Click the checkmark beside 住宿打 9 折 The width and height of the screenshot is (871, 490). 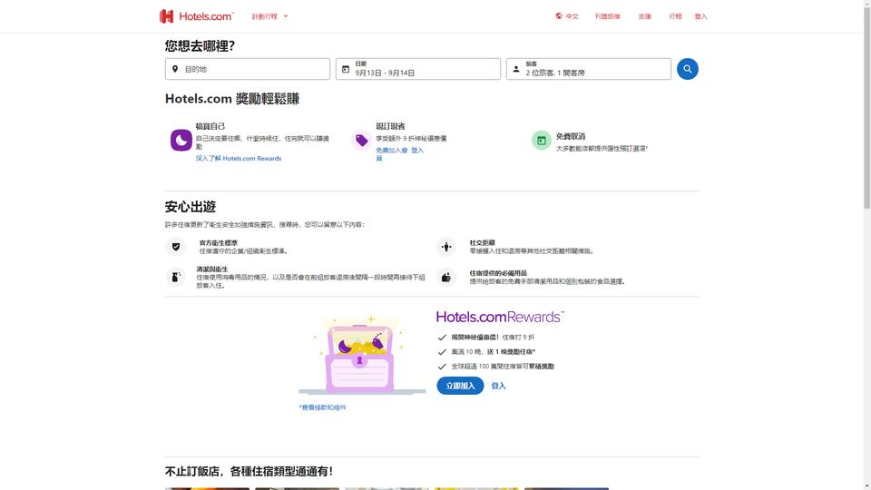point(442,338)
